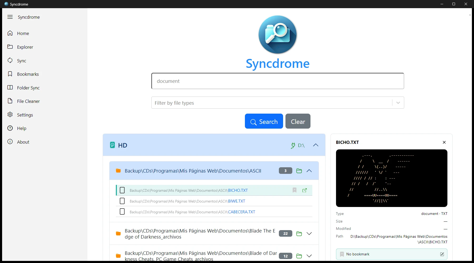Click the BICHO.TXT ASCII art preview
Screen dimensions: 474x263
[392, 178]
